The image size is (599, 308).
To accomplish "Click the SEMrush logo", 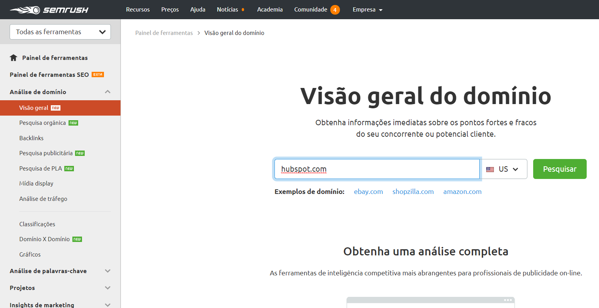I will (x=49, y=10).
